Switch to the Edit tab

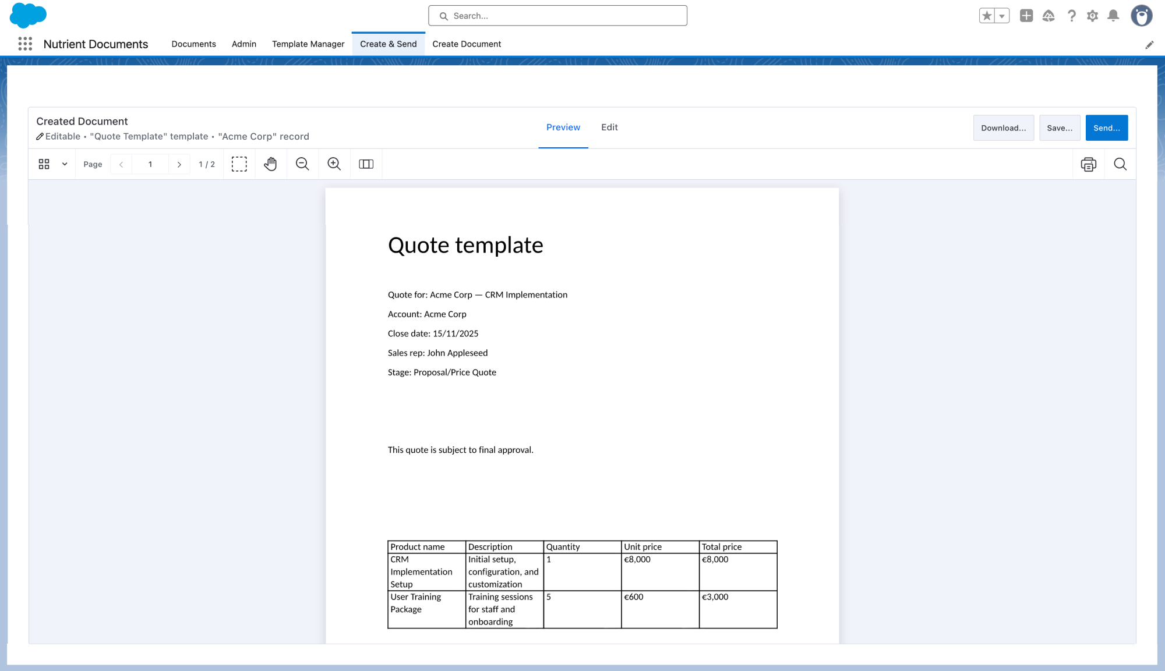tap(609, 127)
